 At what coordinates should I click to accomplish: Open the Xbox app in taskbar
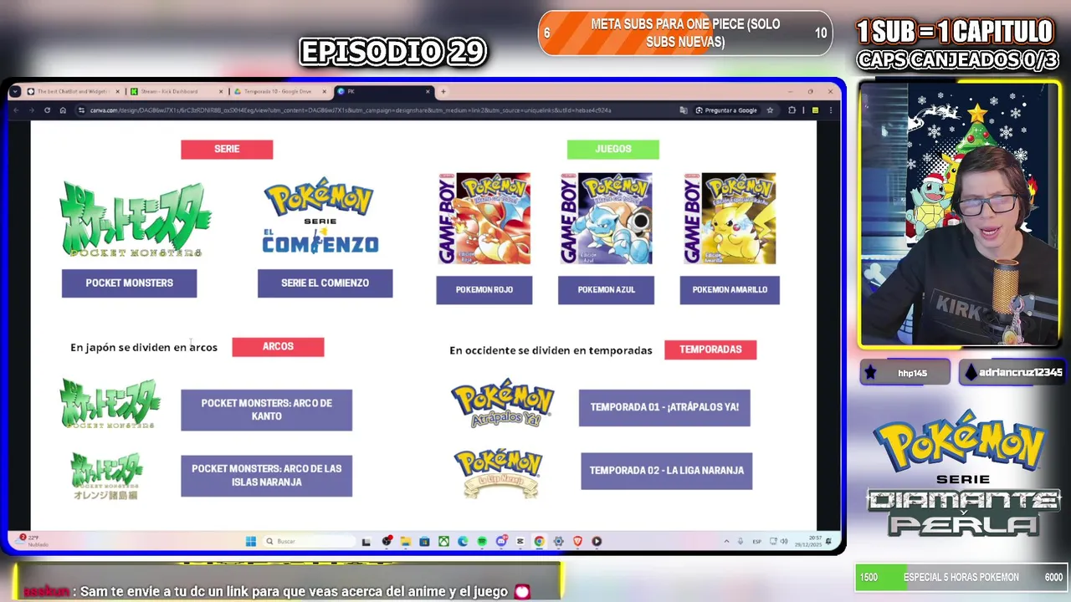coord(443,541)
